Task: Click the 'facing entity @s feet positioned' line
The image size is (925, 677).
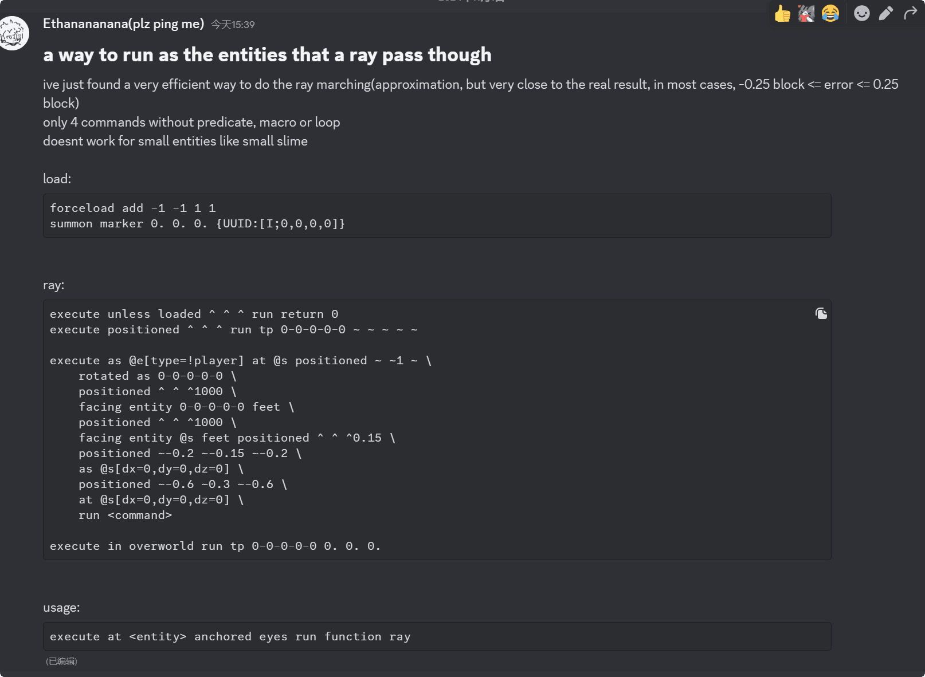Action: (x=237, y=438)
